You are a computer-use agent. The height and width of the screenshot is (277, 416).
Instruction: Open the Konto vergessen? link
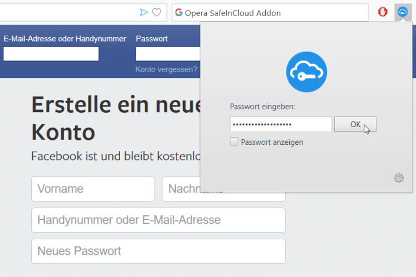[166, 69]
